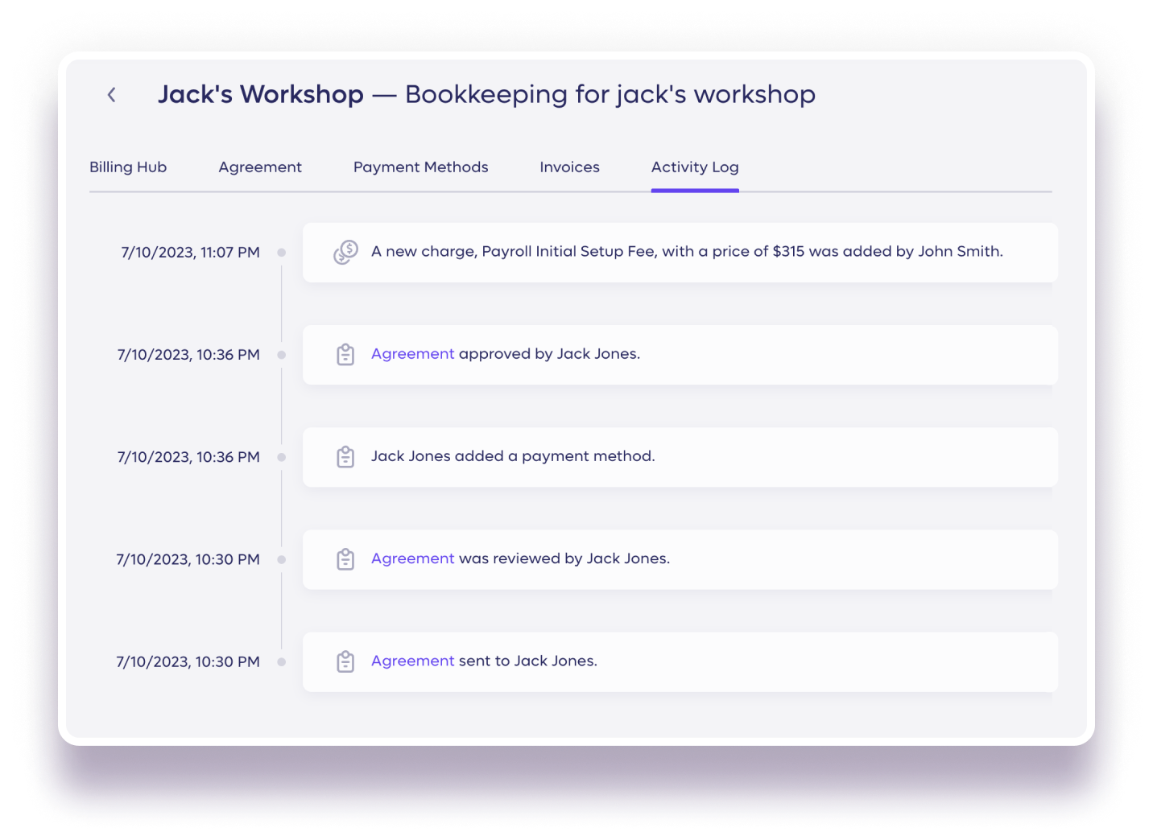Click the timeline dot beside Agreement sent entry
This screenshot has width=1153, height=832.
point(282,662)
